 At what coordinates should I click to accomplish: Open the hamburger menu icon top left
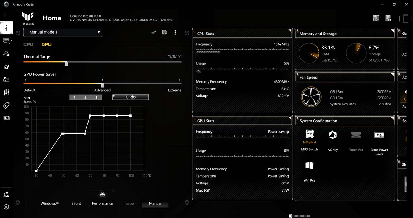pos(6,15)
